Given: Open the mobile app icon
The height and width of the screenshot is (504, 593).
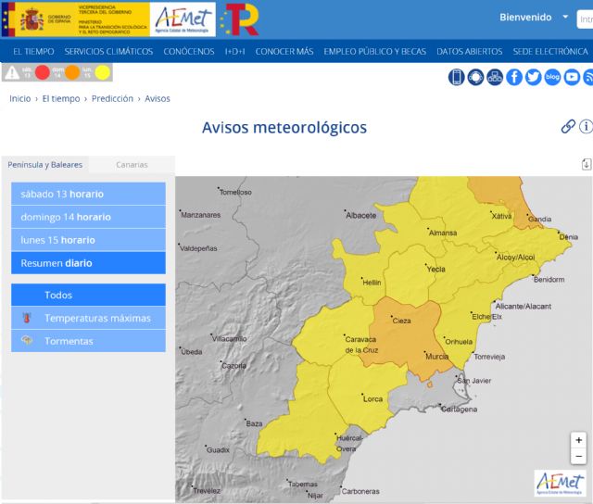Looking at the screenshot, I should click(x=457, y=77).
